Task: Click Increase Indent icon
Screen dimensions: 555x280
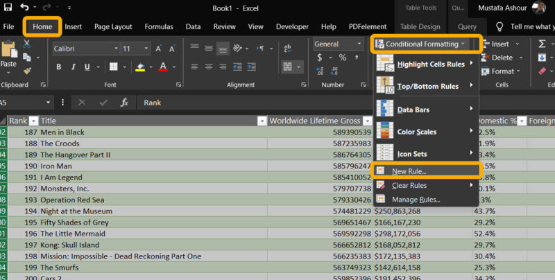Action: pyautogui.click(x=251, y=67)
